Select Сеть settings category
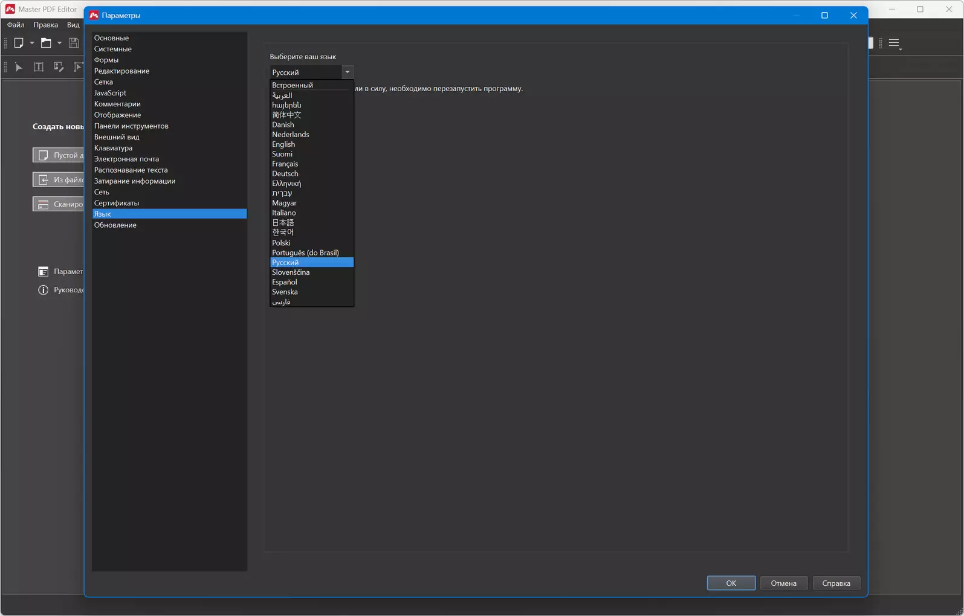The height and width of the screenshot is (616, 964). tap(169, 192)
